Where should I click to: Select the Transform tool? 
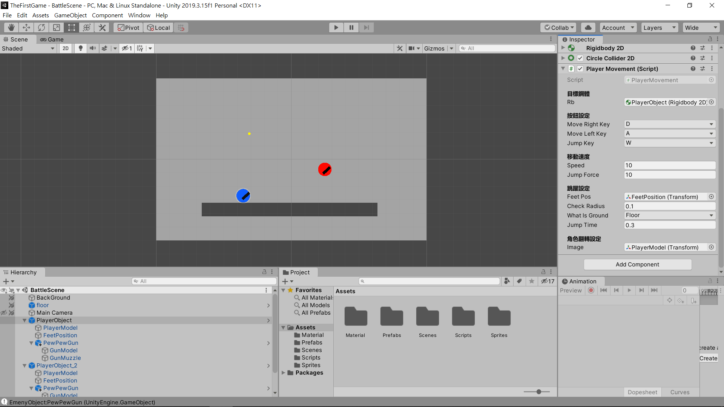(x=87, y=28)
